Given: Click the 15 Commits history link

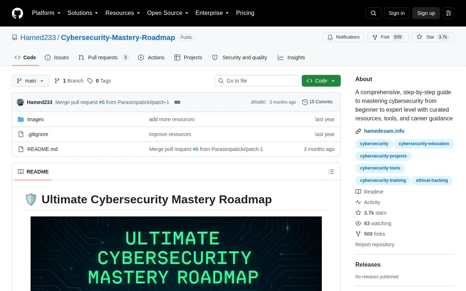Looking at the screenshot, I should click(317, 102).
